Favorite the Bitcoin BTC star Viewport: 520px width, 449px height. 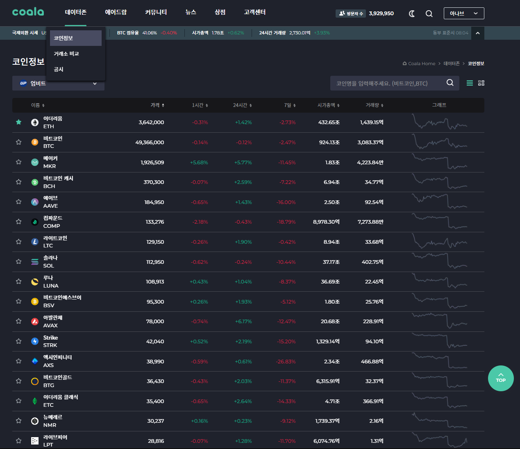18,142
